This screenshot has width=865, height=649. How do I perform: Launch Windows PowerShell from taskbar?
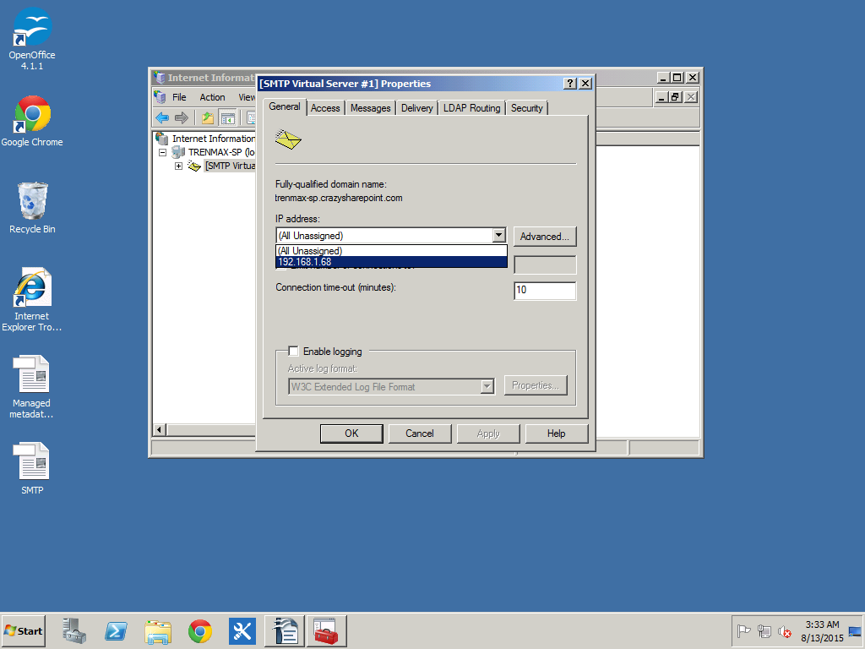(x=116, y=630)
